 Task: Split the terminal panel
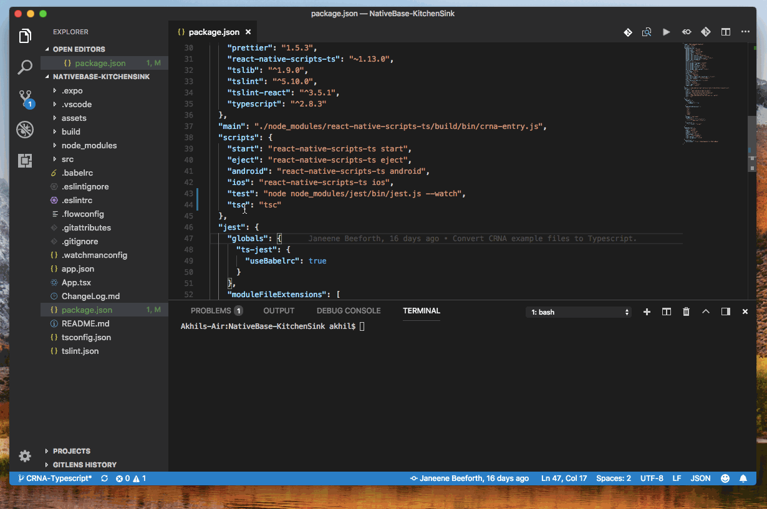[667, 312]
